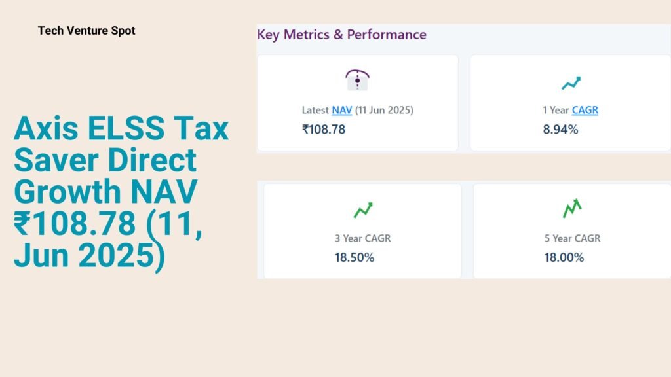The image size is (671, 377).
Task: Open the CAGR hyperlink in 1 Year card
Action: tap(585, 110)
